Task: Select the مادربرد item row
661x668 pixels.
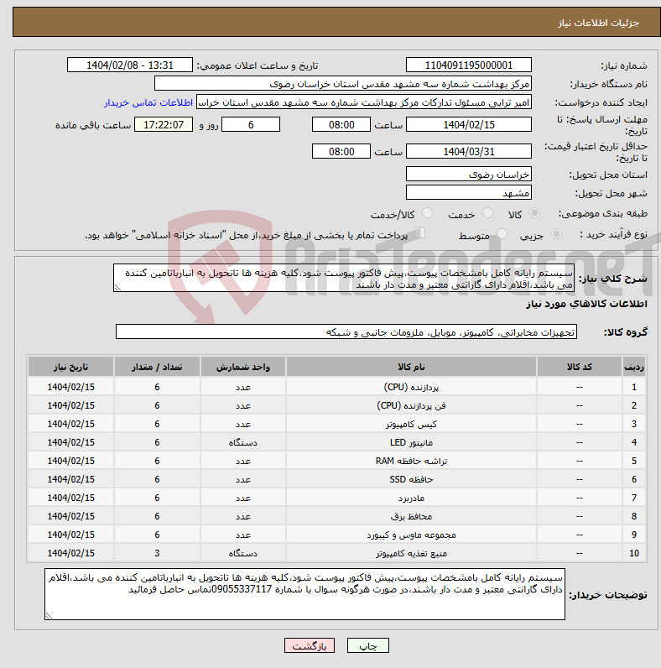Action: tap(336, 498)
